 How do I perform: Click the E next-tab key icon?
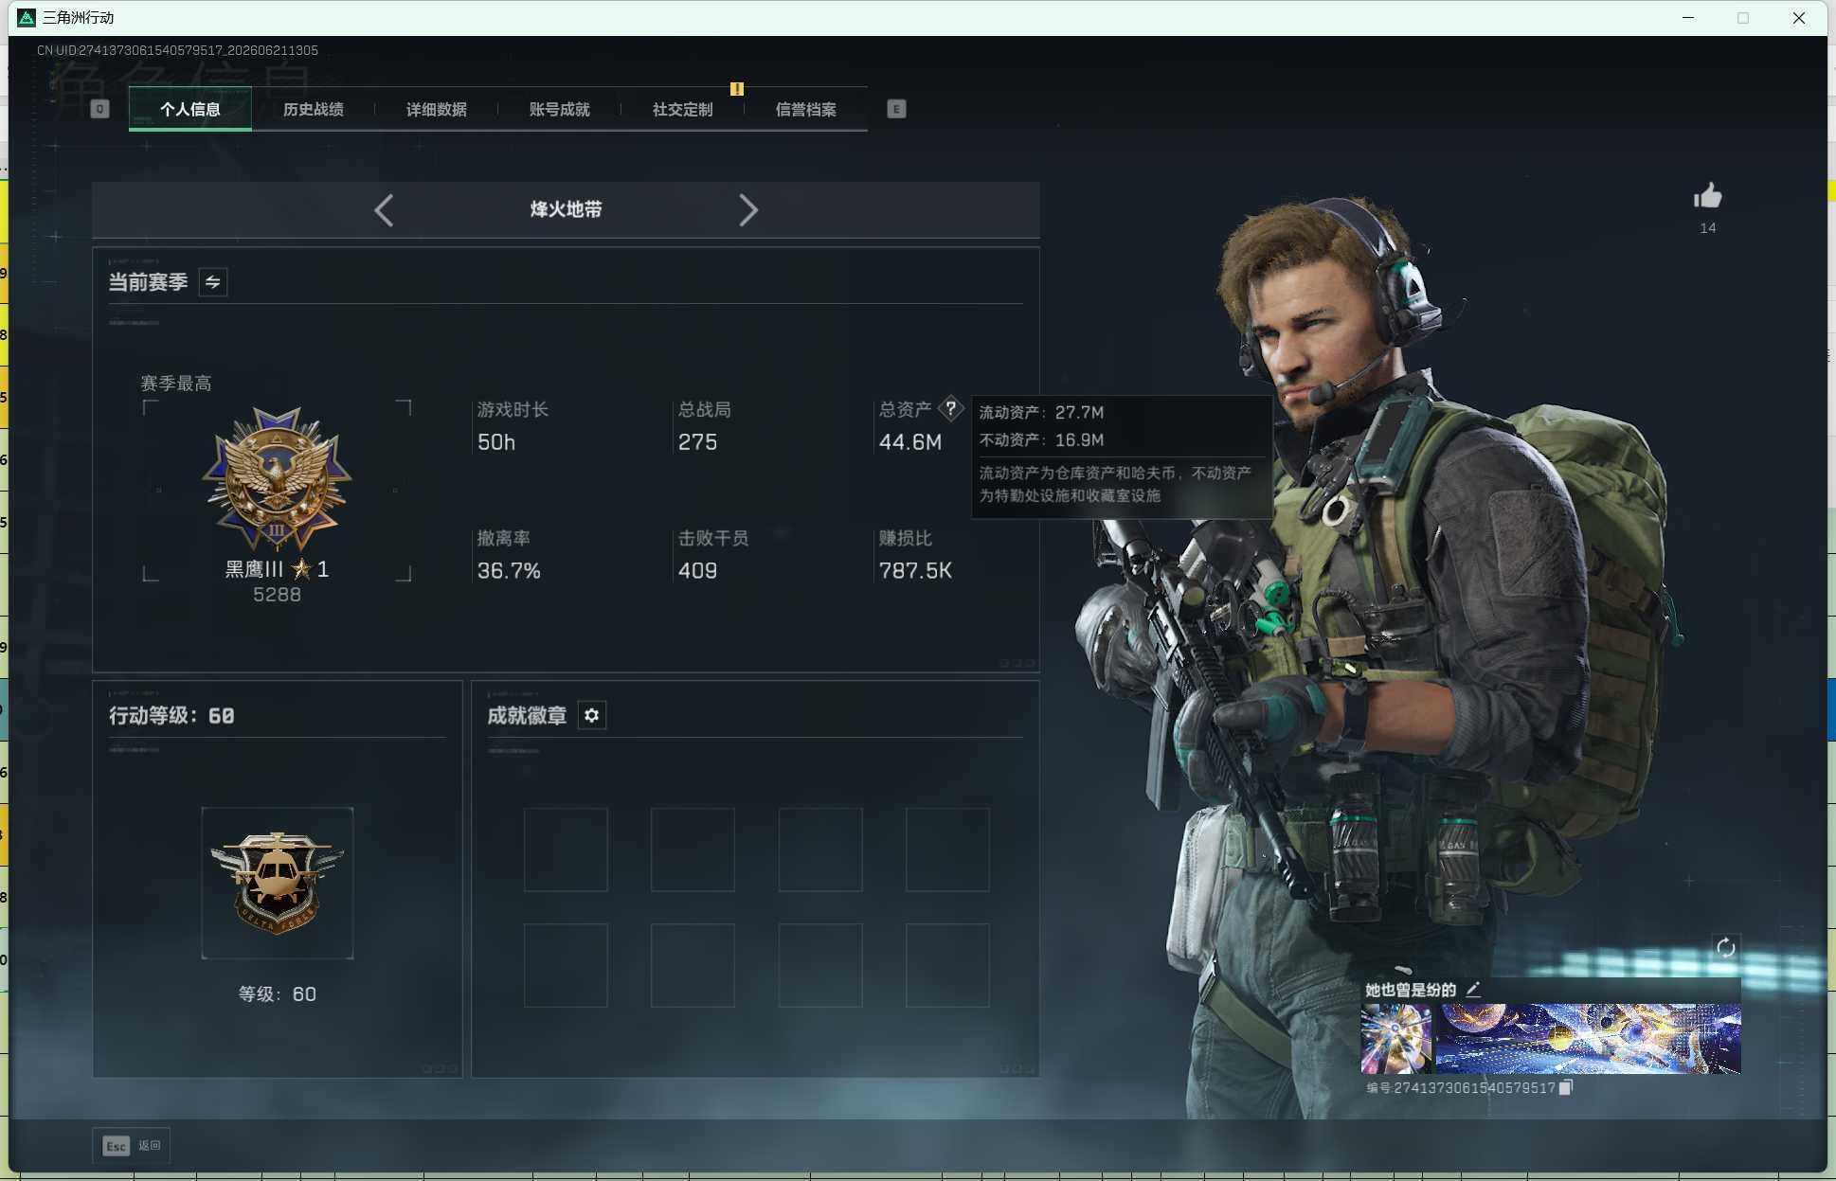(896, 109)
